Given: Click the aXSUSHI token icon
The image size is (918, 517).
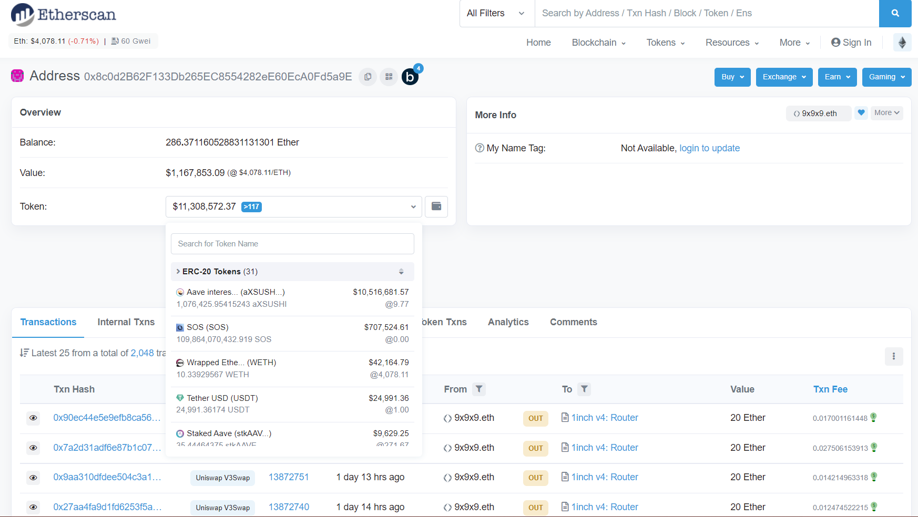Looking at the screenshot, I should [180, 292].
